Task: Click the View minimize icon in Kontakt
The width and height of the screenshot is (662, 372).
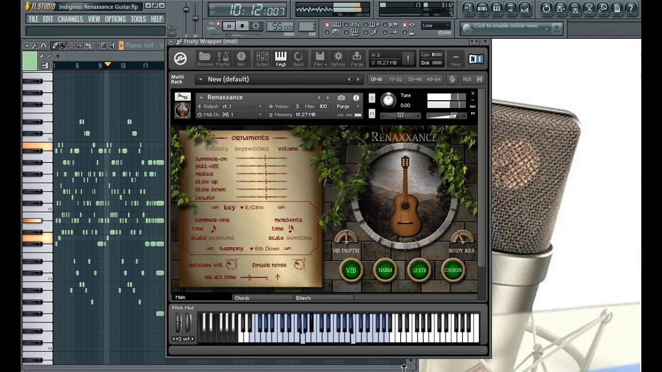Action: (x=455, y=59)
